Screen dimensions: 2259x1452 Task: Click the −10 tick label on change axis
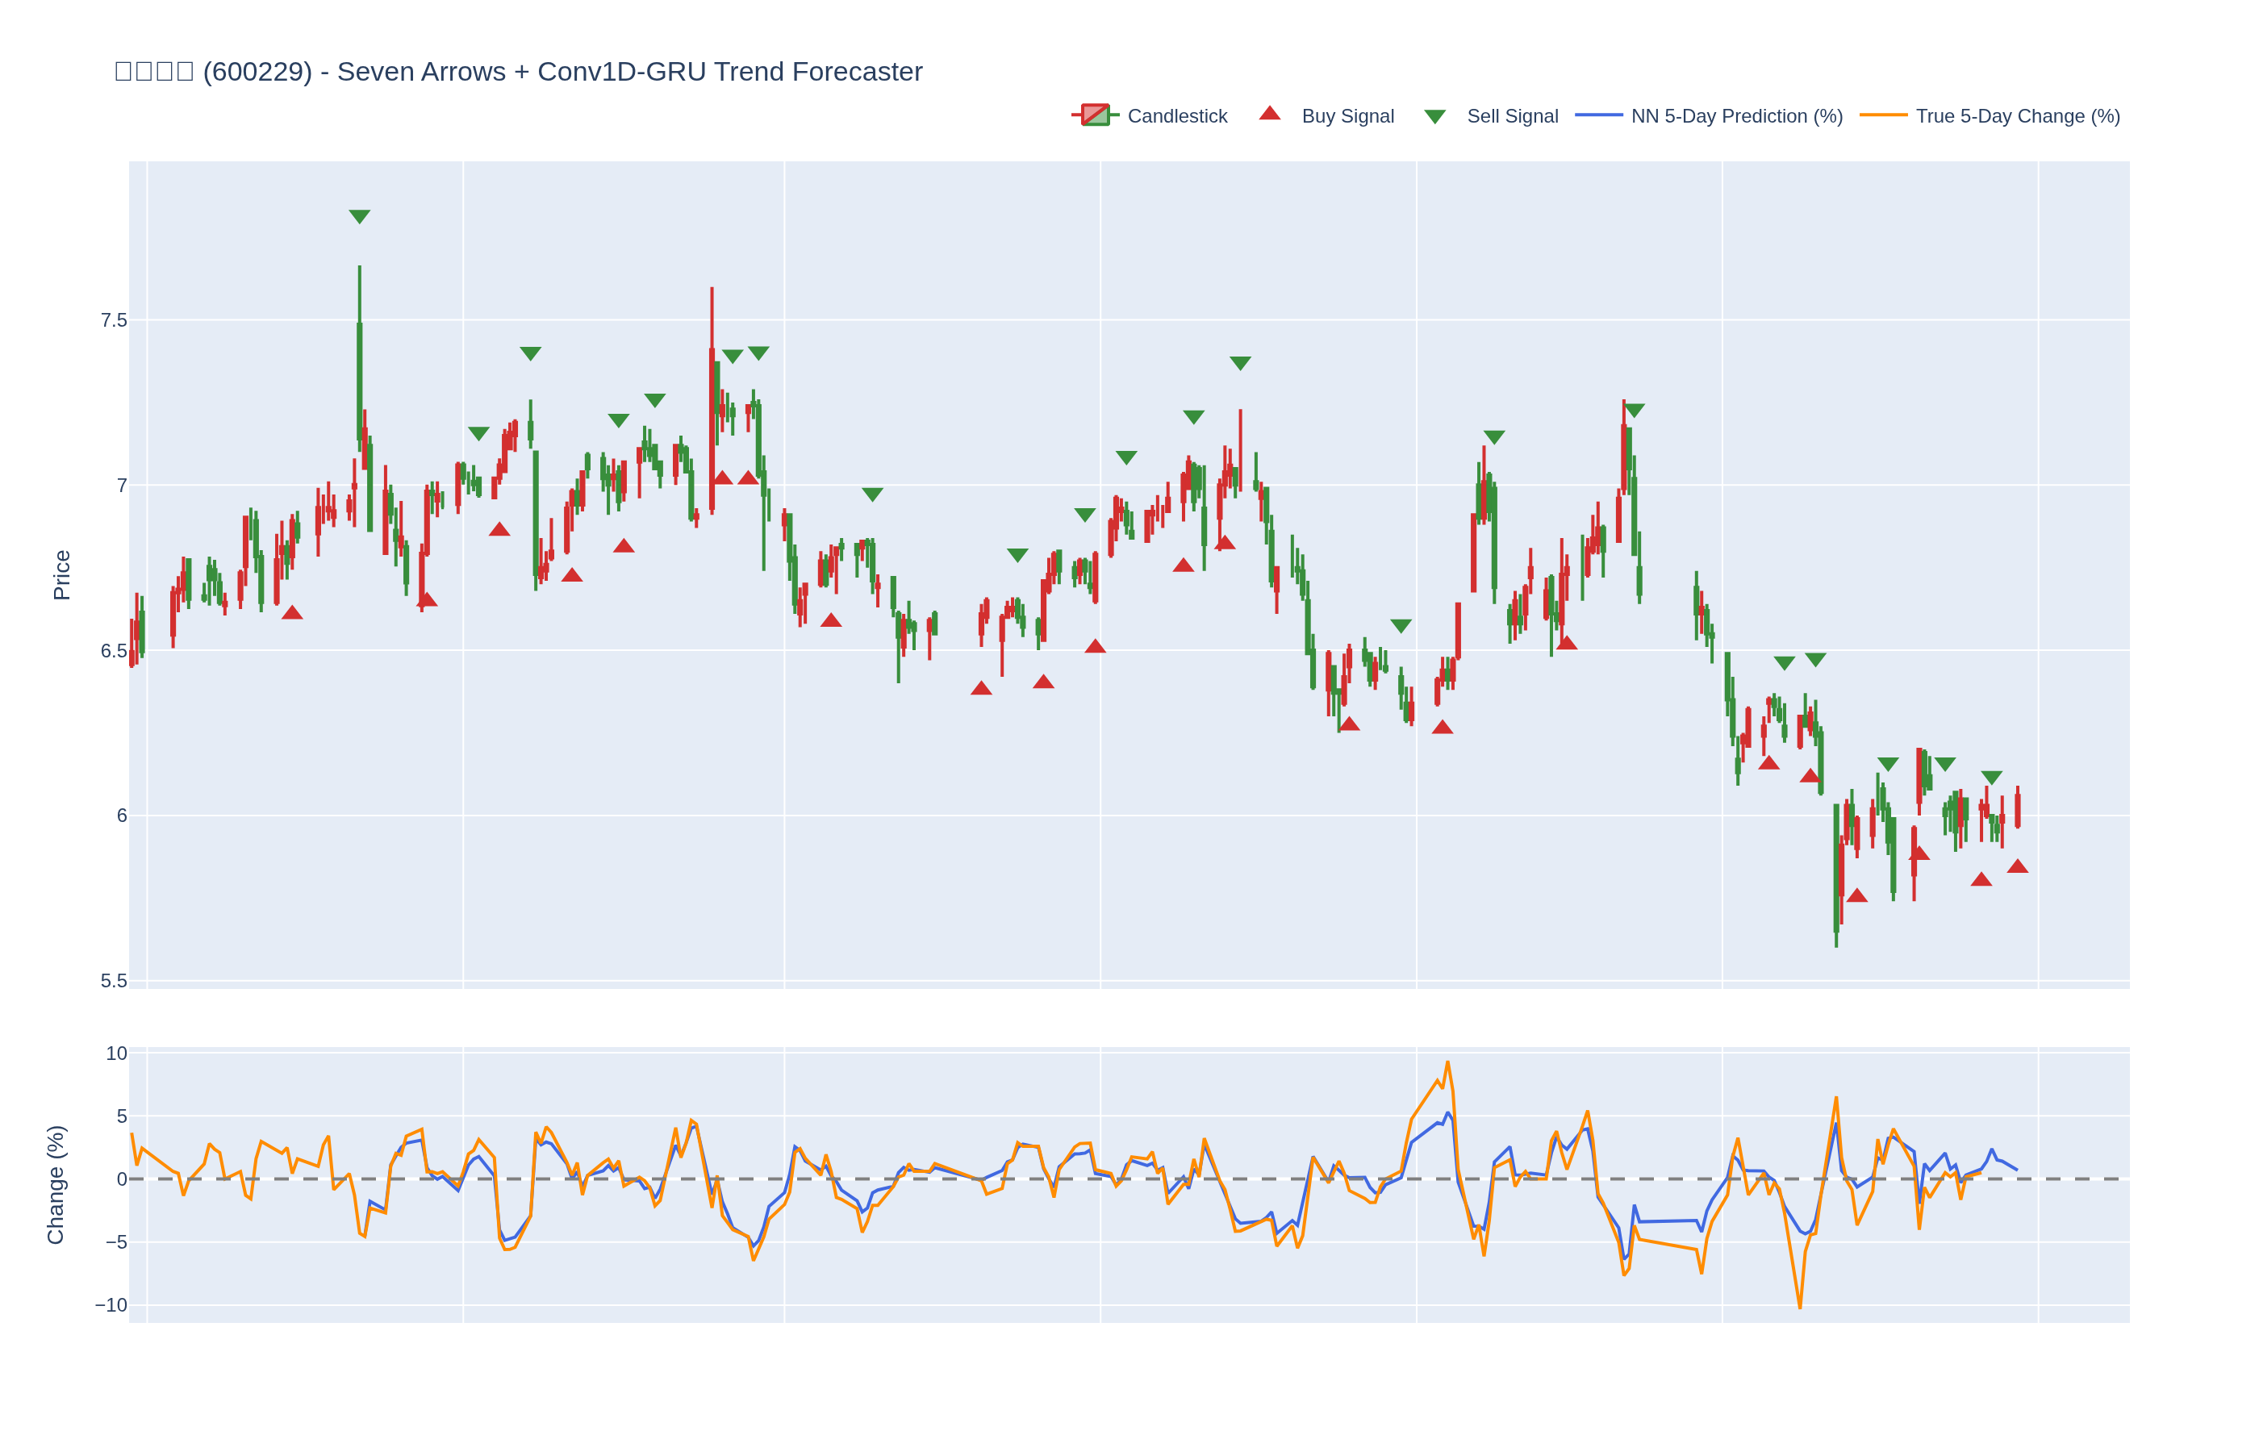(x=111, y=1305)
